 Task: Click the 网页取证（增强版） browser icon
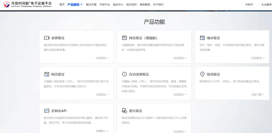tap(124, 38)
